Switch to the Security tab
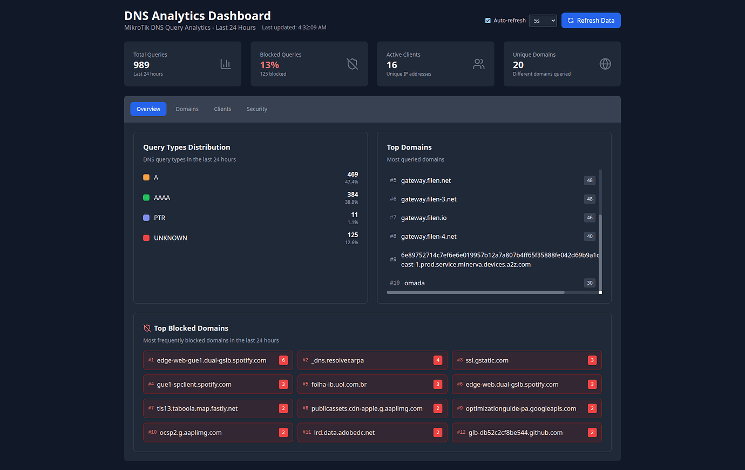The image size is (745, 470). (x=256, y=109)
